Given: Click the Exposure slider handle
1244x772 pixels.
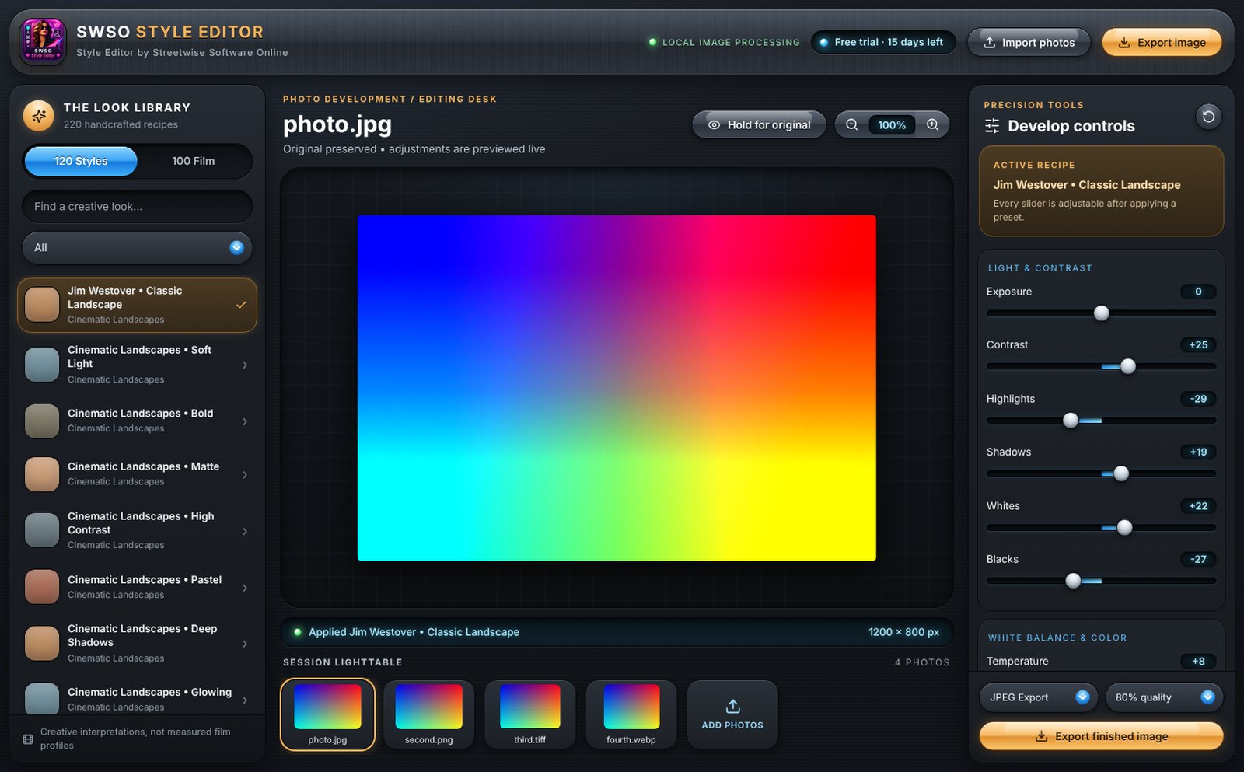Looking at the screenshot, I should click(1102, 313).
